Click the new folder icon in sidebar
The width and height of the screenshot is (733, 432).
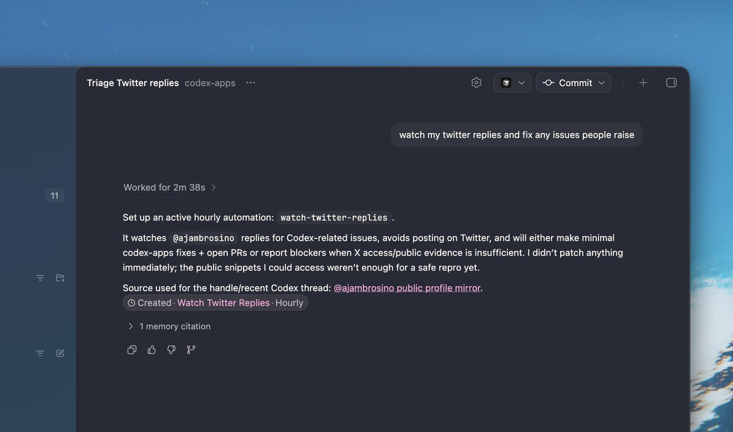click(60, 278)
